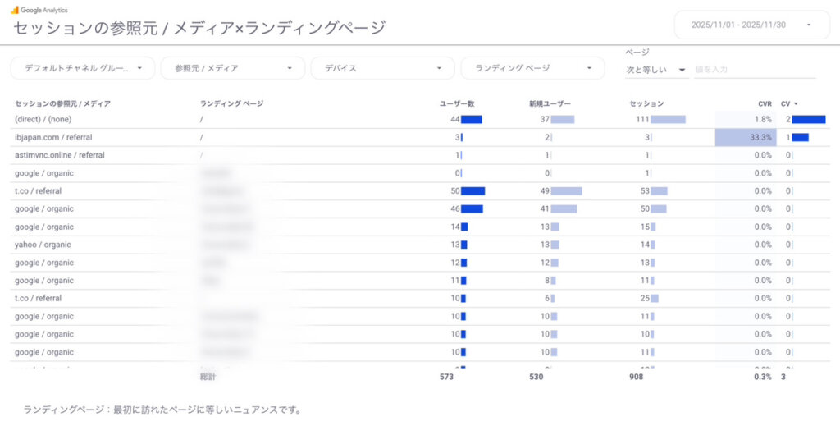Select the (direct) / (none) row
Viewport: 840px width, 426px height.
pyautogui.click(x=43, y=119)
